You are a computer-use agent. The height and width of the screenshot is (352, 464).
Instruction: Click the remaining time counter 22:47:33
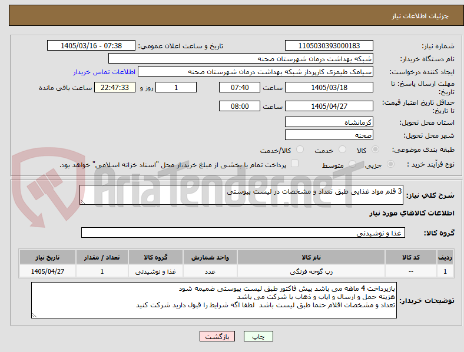pyautogui.click(x=115, y=87)
